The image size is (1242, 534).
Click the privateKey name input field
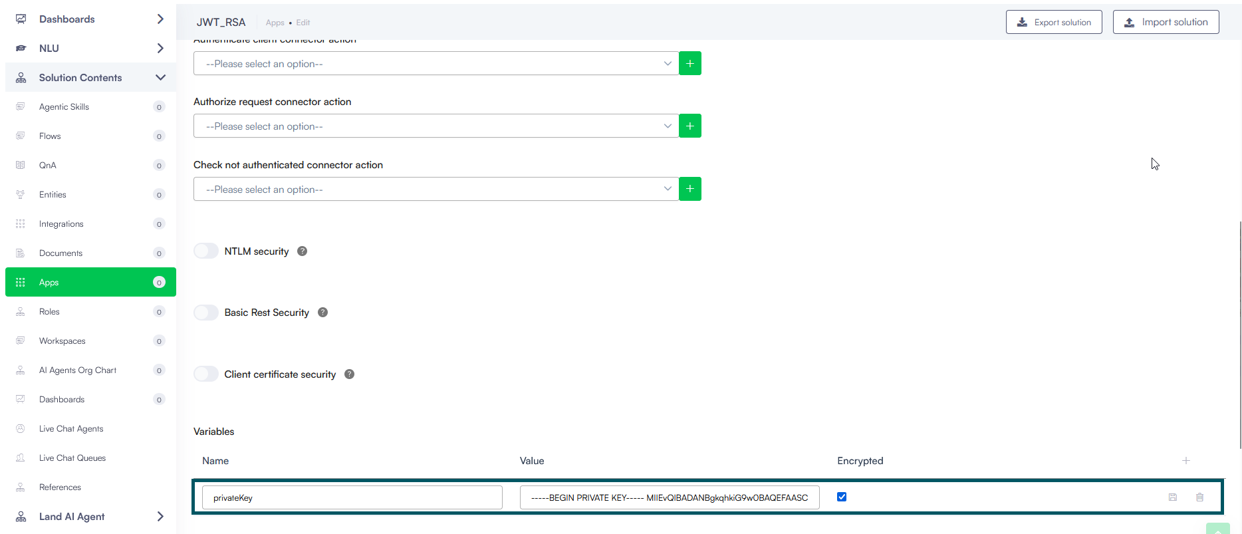[352, 497]
